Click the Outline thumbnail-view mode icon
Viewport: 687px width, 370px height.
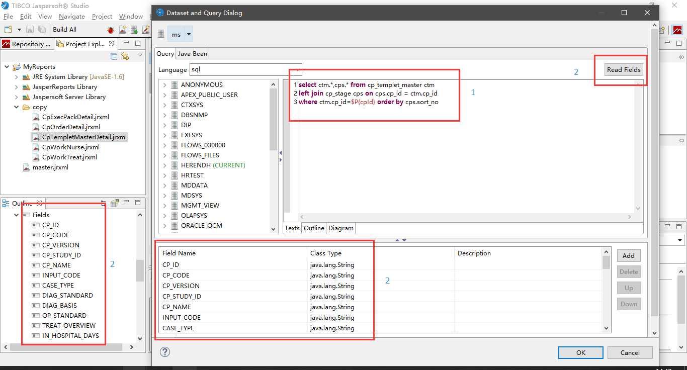coord(115,203)
